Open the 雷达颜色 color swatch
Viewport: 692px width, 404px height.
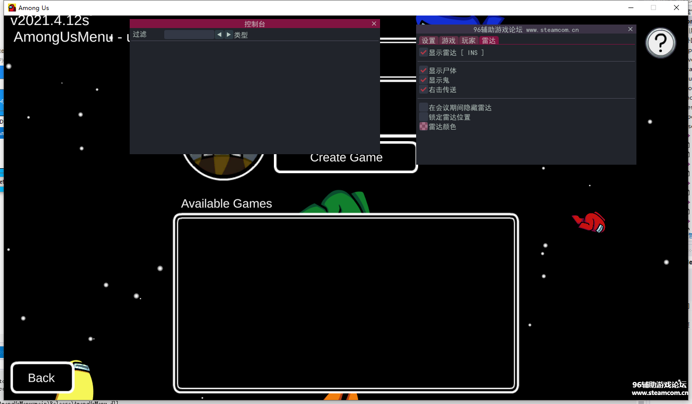point(424,127)
